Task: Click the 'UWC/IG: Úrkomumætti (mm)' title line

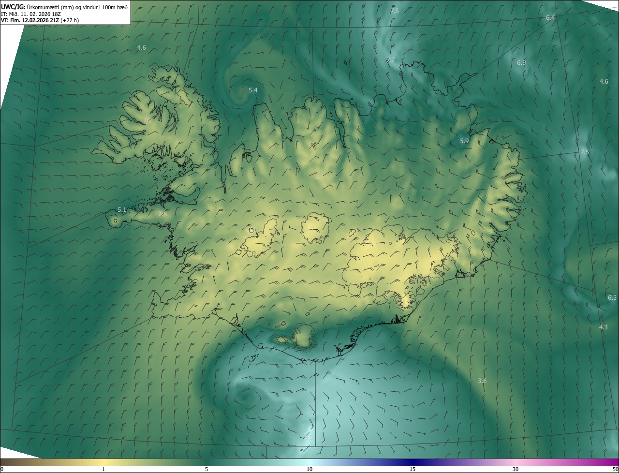Action: click(64, 7)
